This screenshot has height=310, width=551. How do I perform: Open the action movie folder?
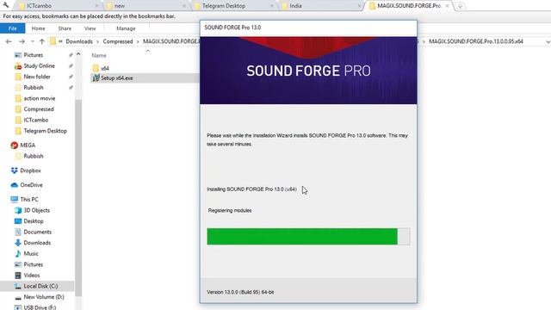click(40, 98)
